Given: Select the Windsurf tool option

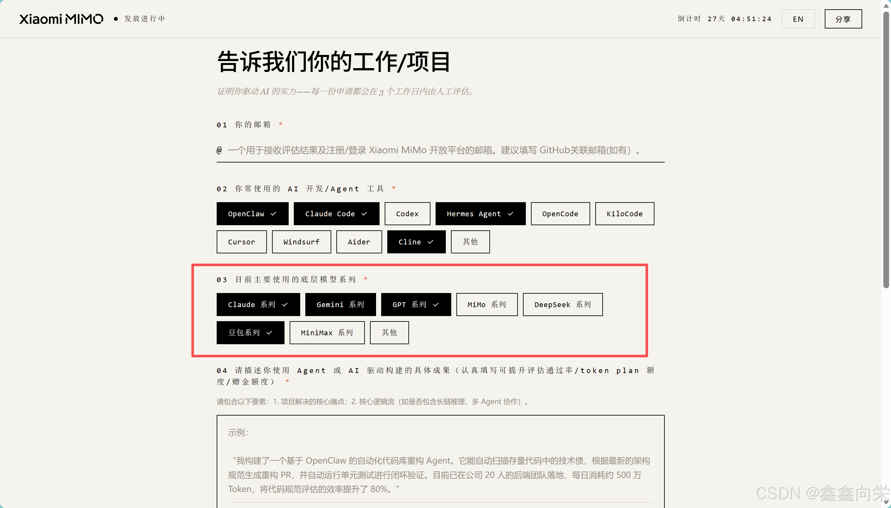Looking at the screenshot, I should pos(301,242).
